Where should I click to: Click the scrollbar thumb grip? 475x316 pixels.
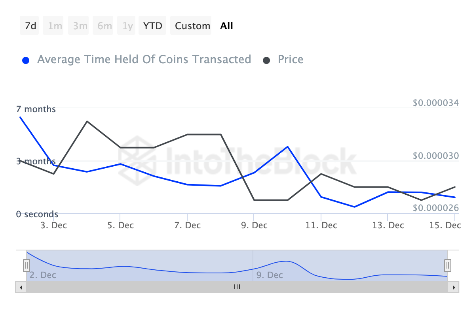(x=237, y=287)
